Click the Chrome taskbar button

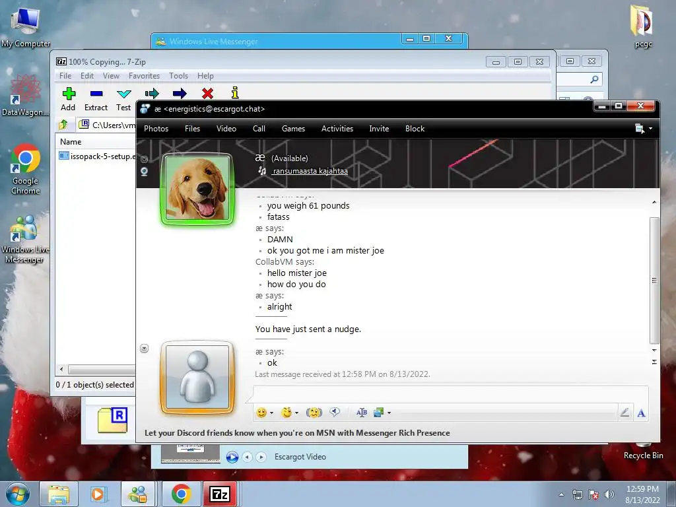181,494
